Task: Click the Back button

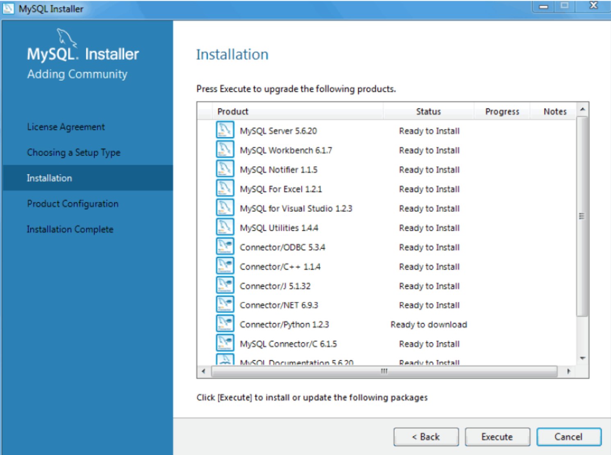Action: click(426, 437)
